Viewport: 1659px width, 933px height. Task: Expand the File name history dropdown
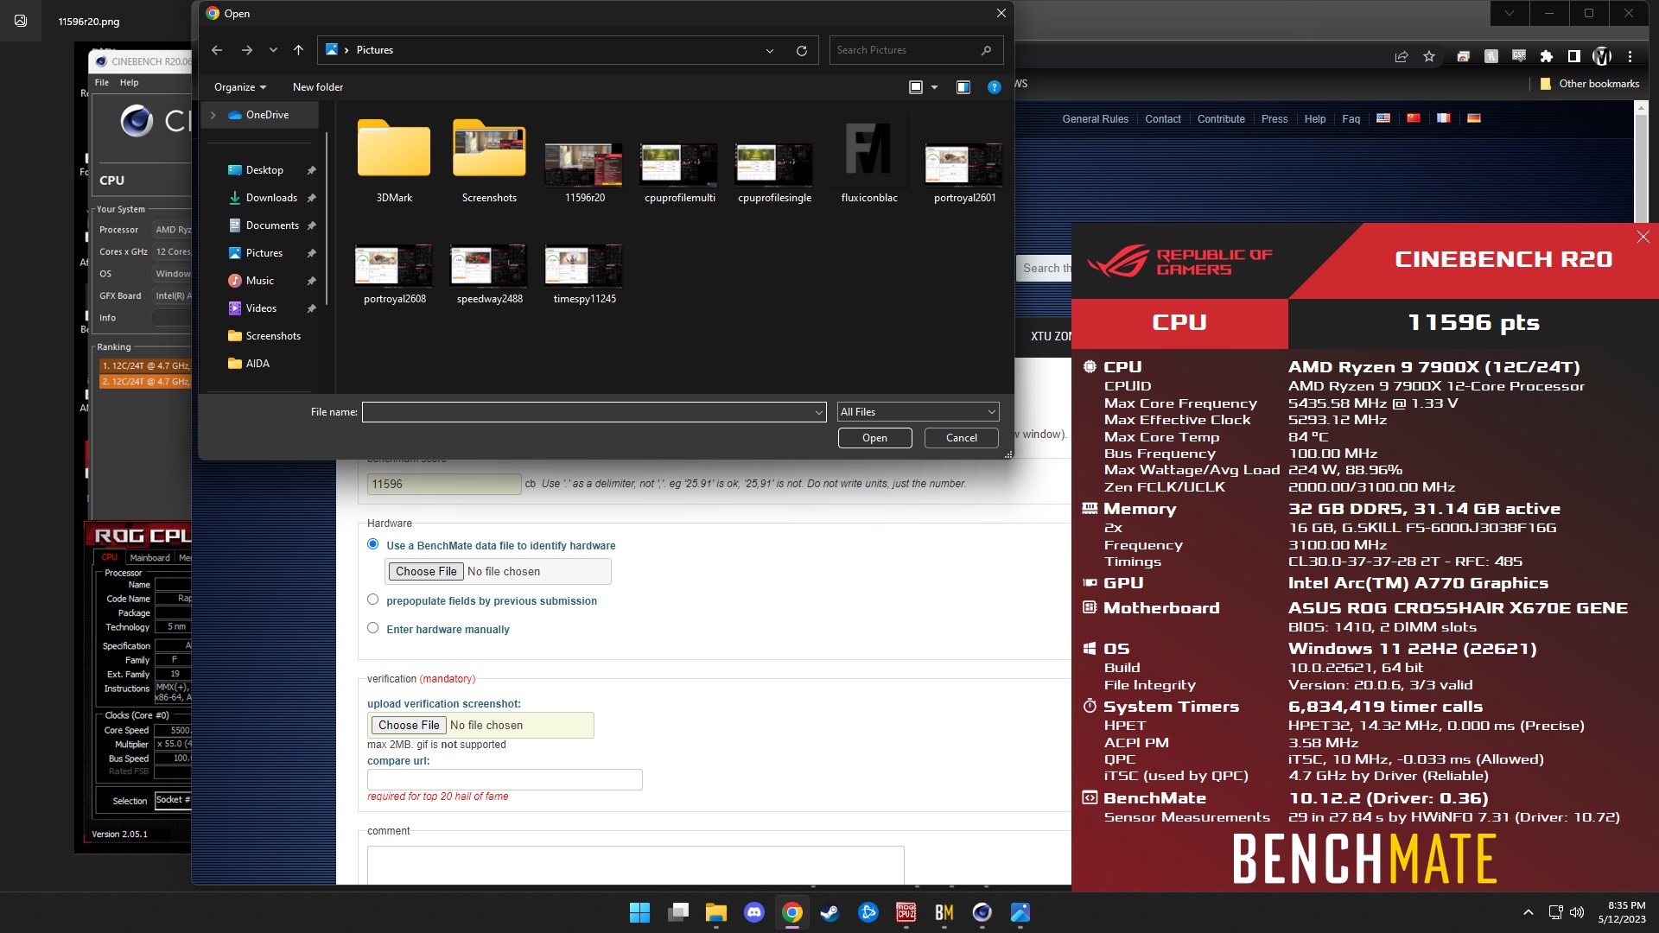818,413
